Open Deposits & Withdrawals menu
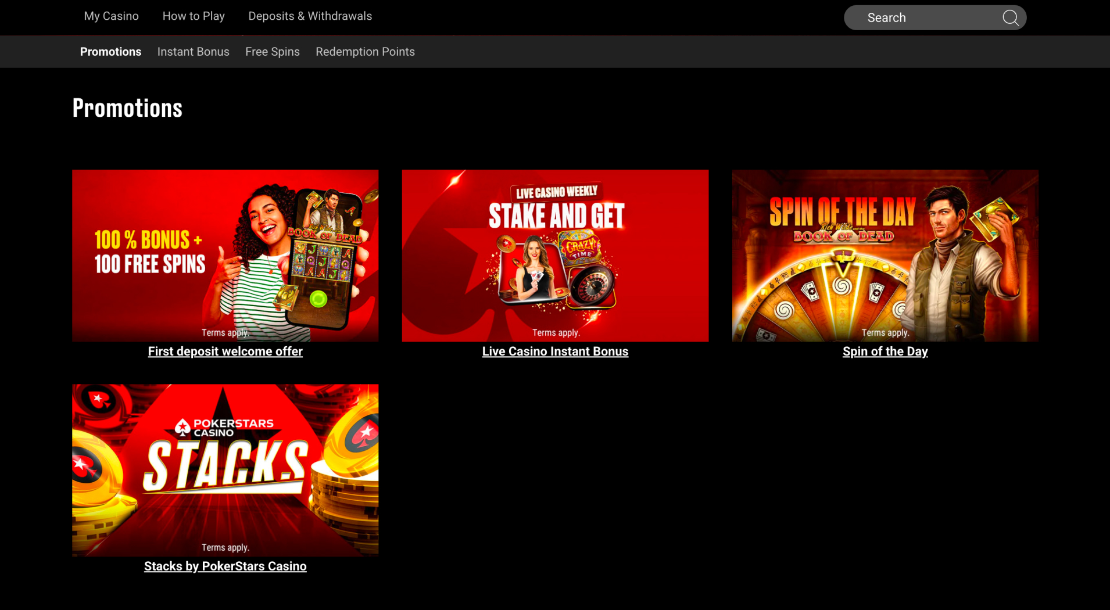 (310, 16)
